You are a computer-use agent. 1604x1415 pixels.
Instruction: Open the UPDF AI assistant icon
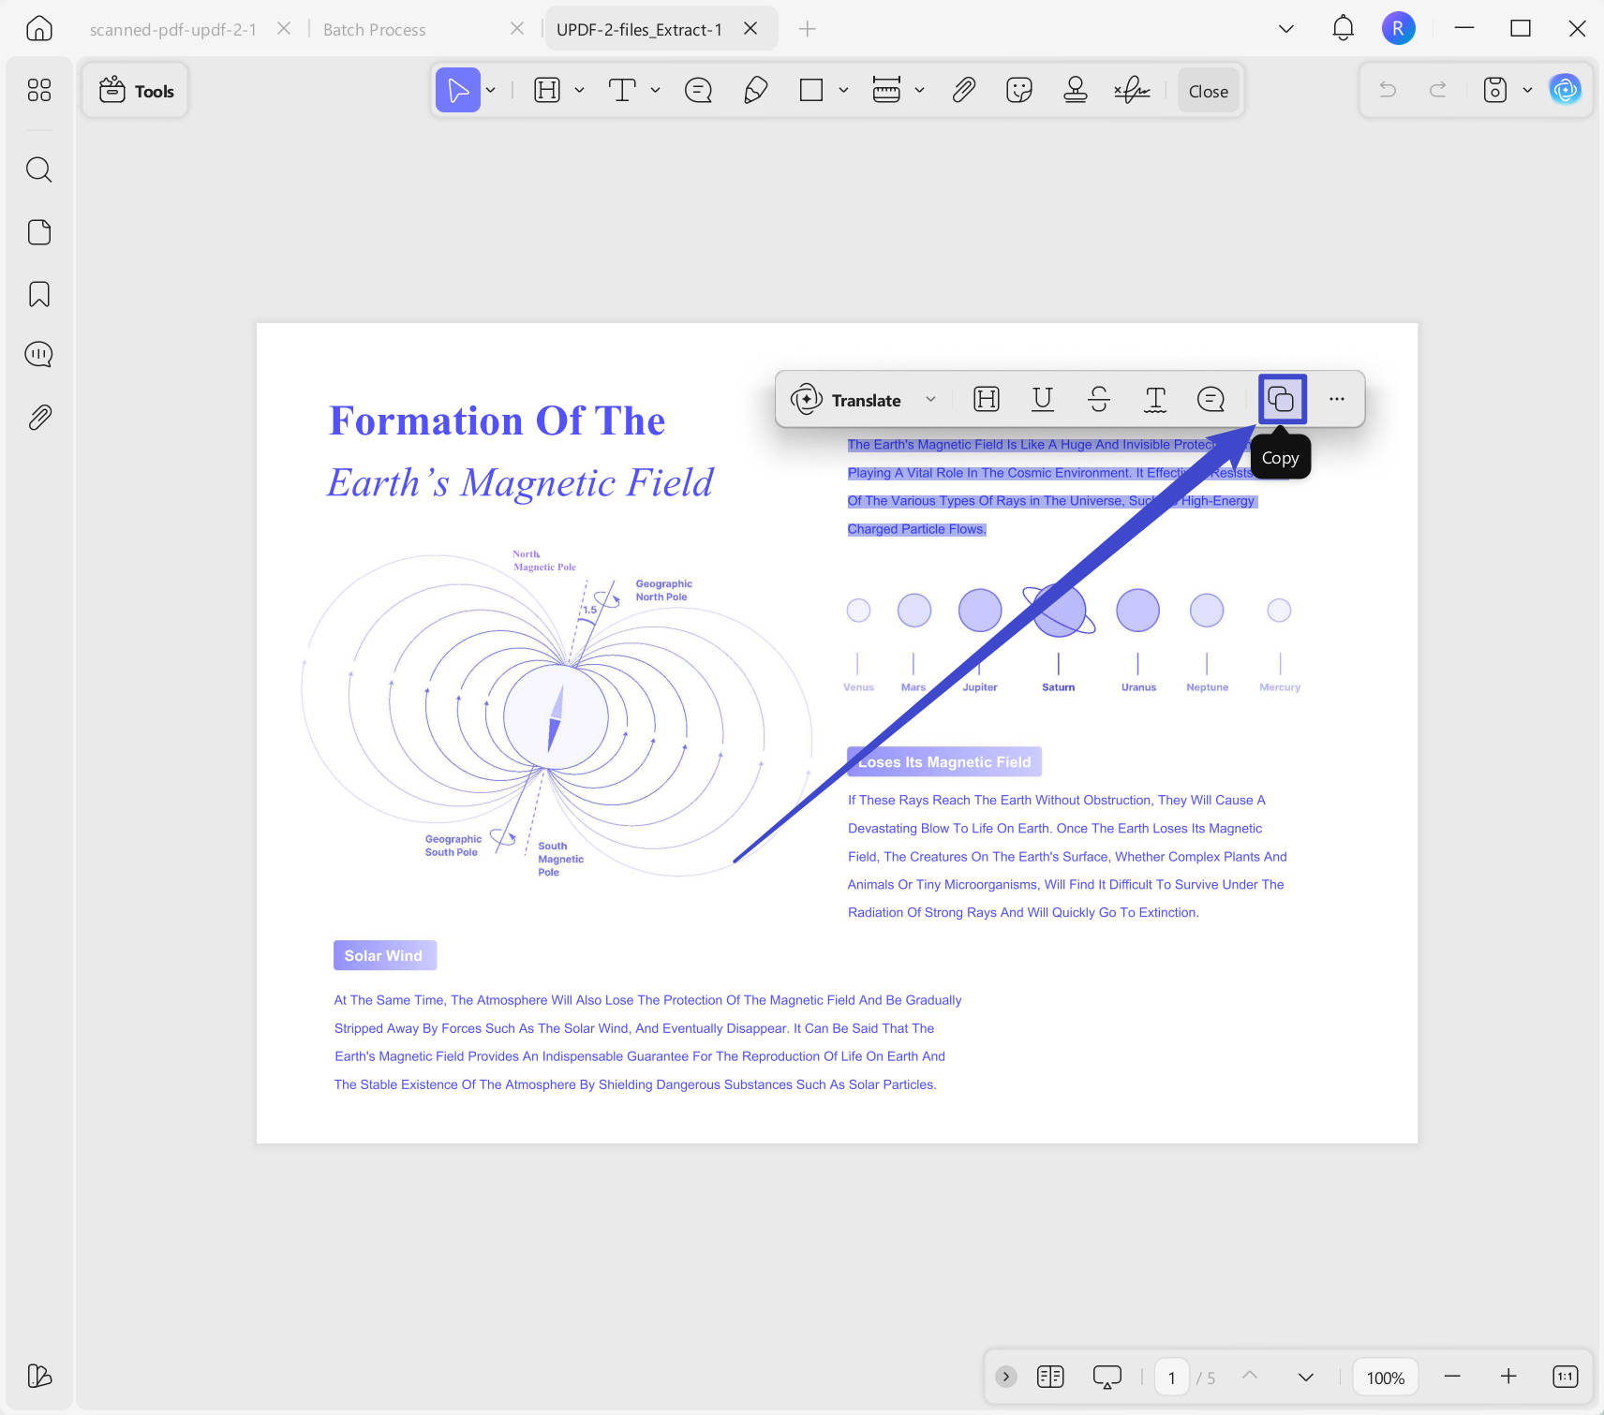[1565, 90]
